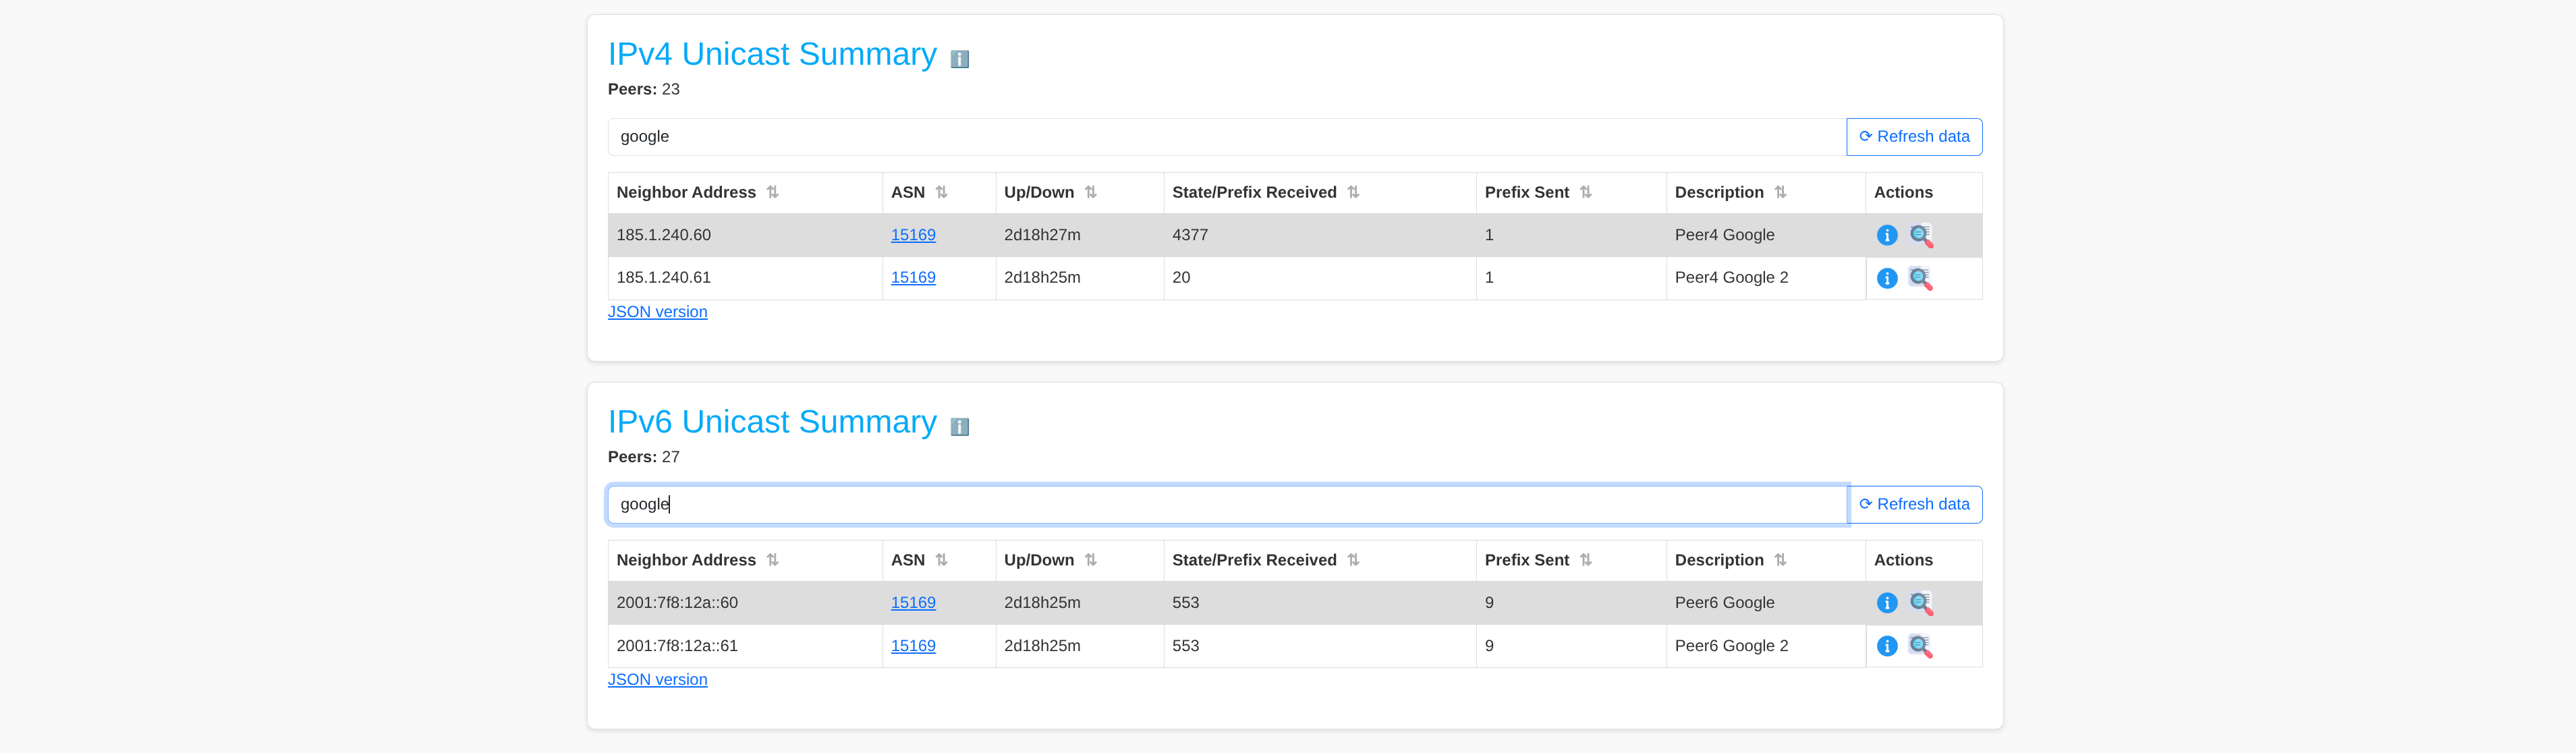Open route lookup icon for Peer4 Google
Image resolution: width=2576 pixels, height=753 pixels.
[x=1920, y=235]
